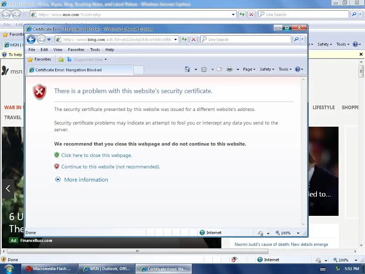Viewport: 365px width, 274px height.
Task: Click Favorites star button in front window
Action: pos(39,60)
